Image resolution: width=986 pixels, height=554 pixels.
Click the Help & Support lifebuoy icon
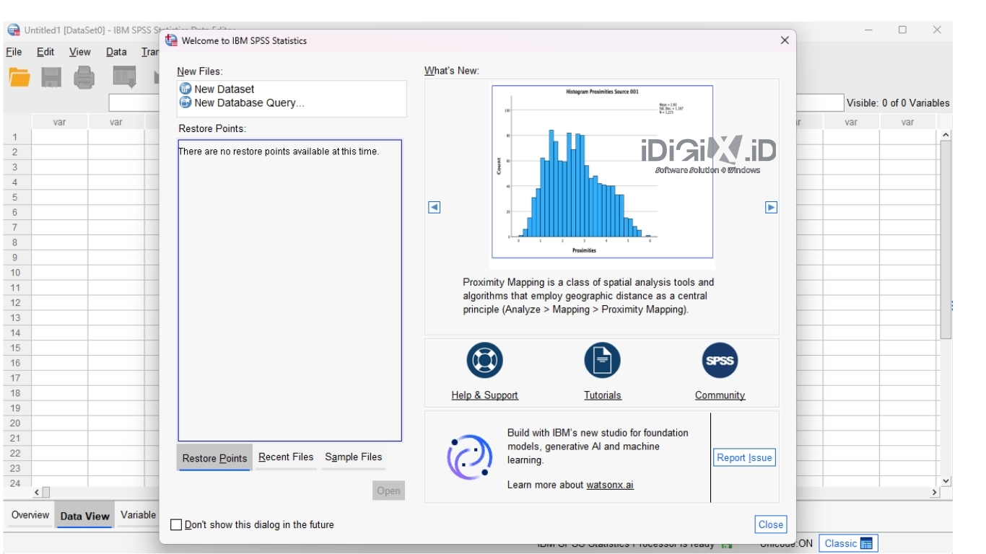[x=484, y=361]
